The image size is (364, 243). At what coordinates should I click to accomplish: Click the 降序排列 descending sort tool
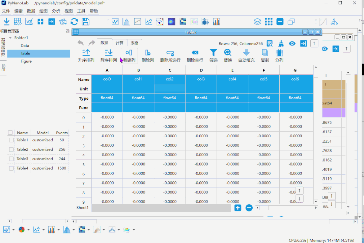108,56
